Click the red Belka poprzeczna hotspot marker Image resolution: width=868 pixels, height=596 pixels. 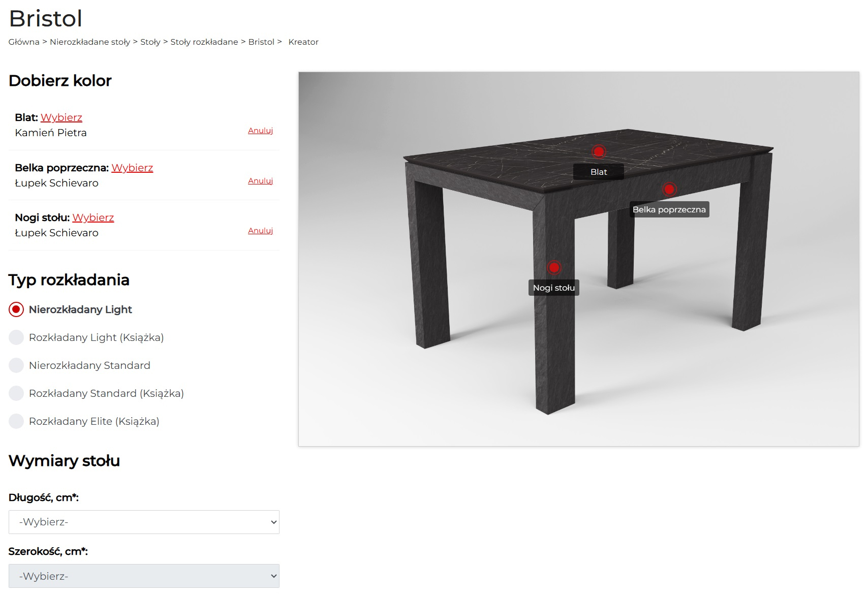(669, 189)
